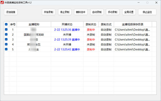Image resolution: width=161 pixels, height=101 pixels.
Task: Click the save path in row 1
Action: [132, 30]
